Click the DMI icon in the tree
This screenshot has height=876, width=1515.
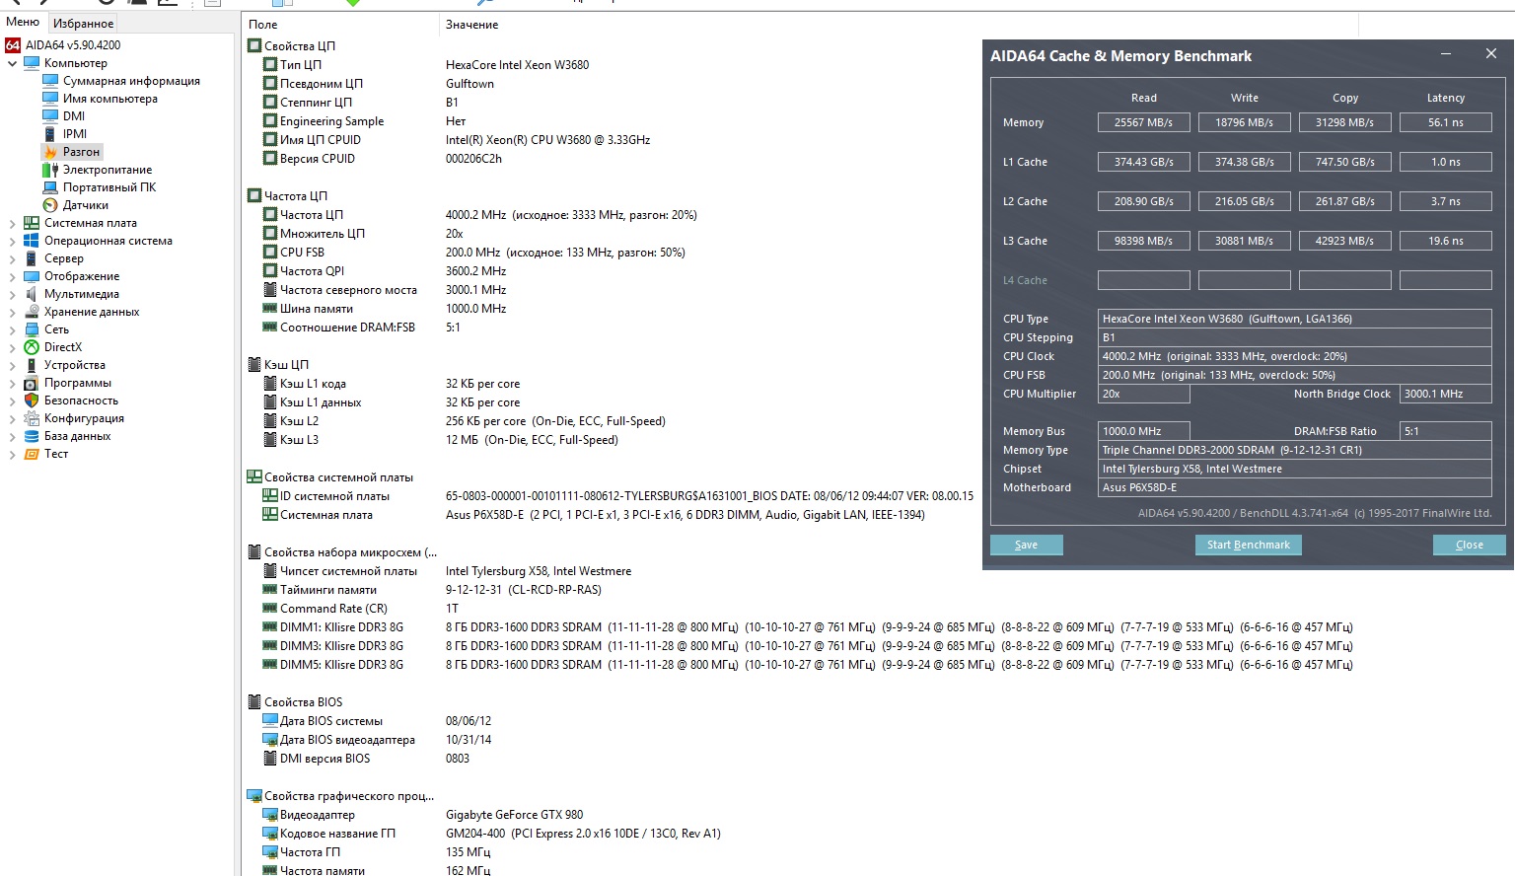(x=50, y=116)
